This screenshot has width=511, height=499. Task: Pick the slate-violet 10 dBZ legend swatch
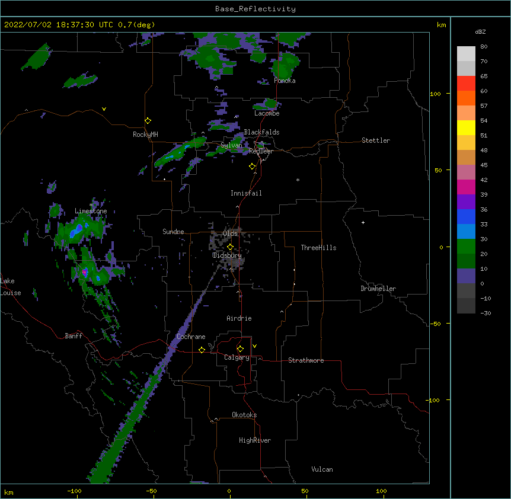tap(466, 276)
